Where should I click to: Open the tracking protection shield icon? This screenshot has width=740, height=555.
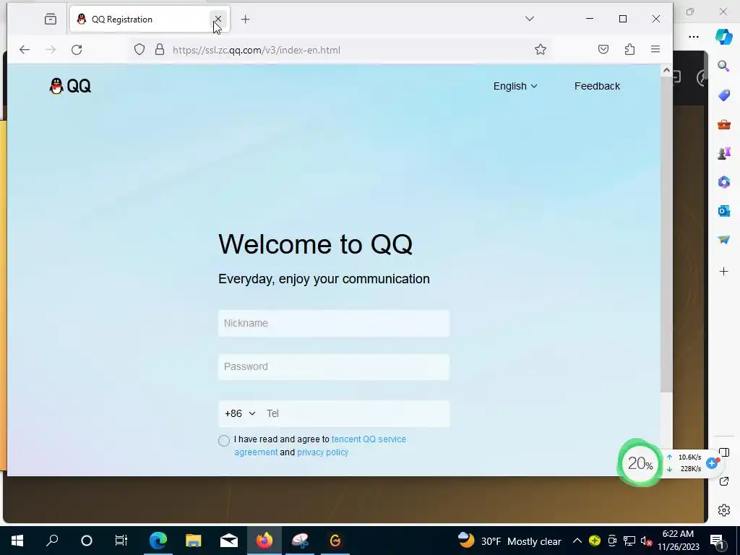(x=139, y=50)
